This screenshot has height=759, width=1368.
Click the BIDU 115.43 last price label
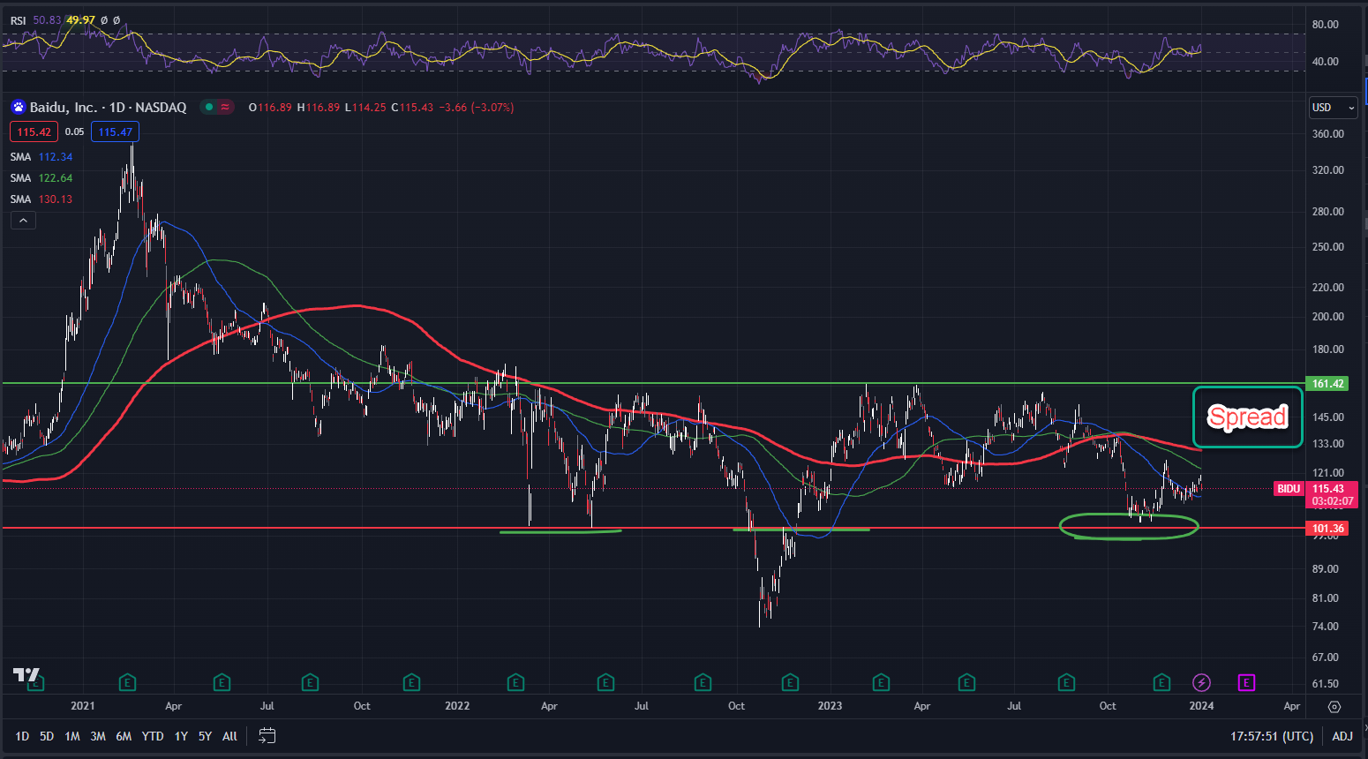click(x=1316, y=494)
